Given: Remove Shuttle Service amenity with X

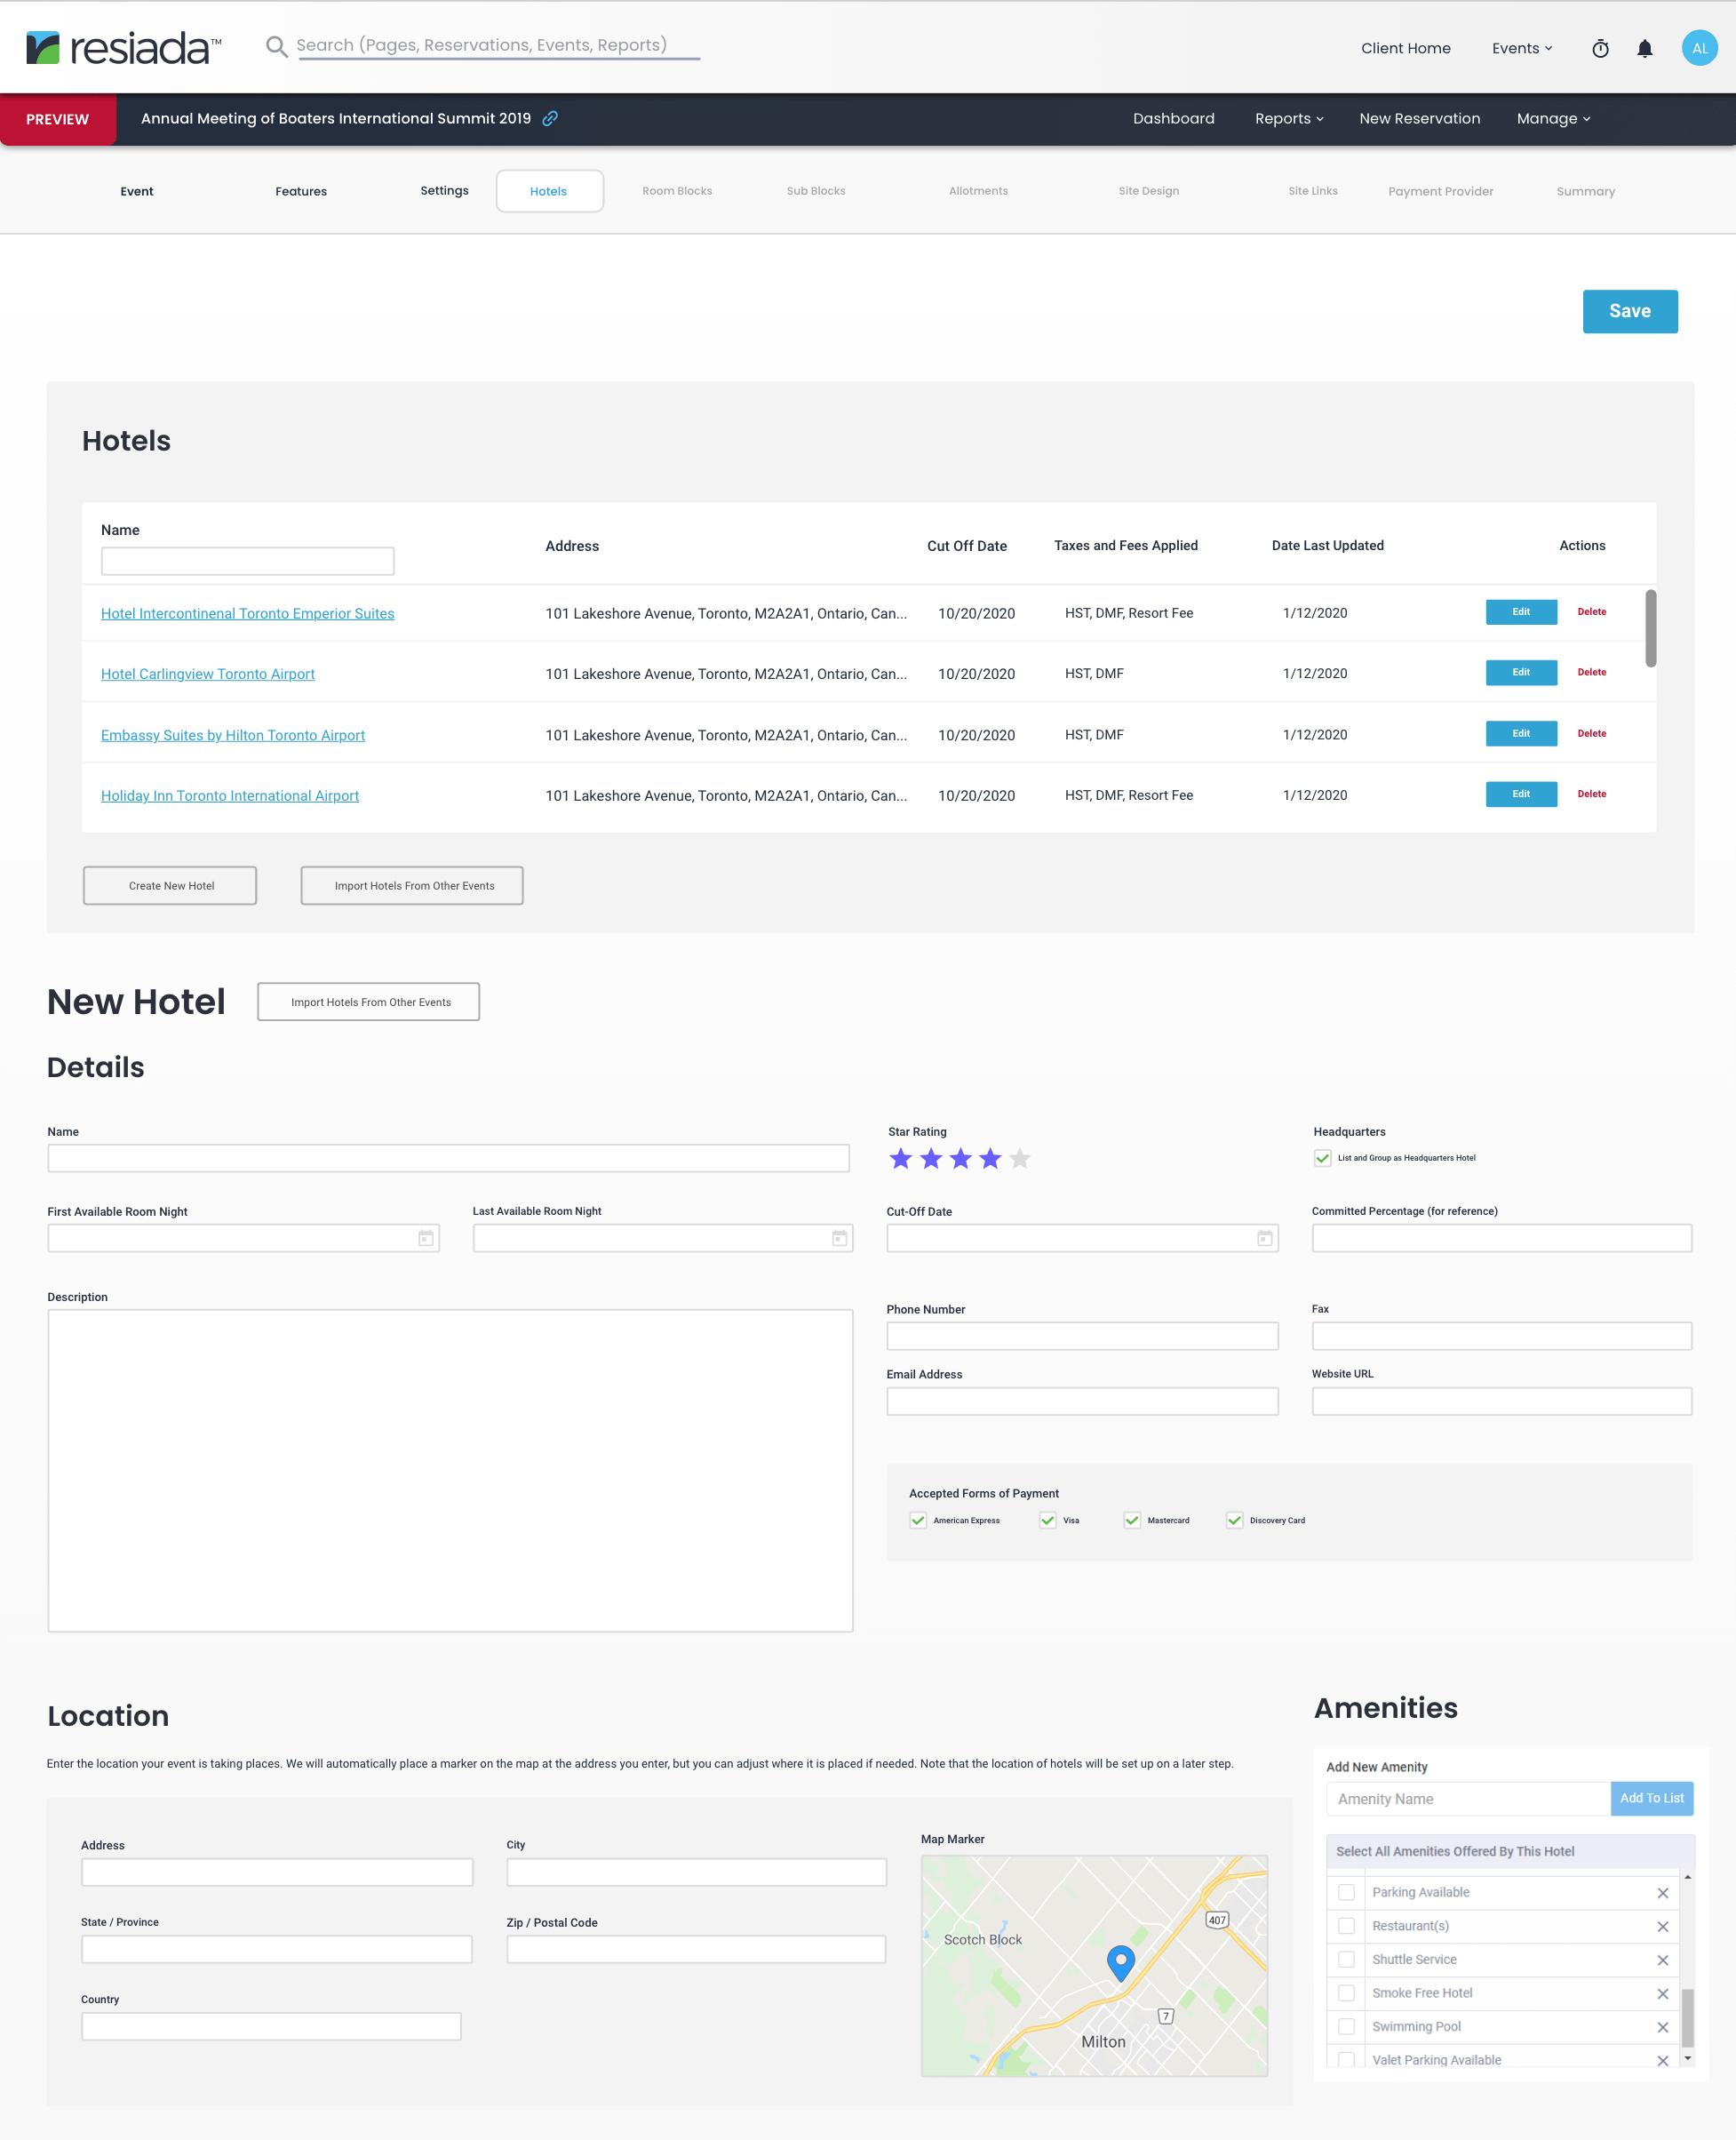Looking at the screenshot, I should 1662,1960.
